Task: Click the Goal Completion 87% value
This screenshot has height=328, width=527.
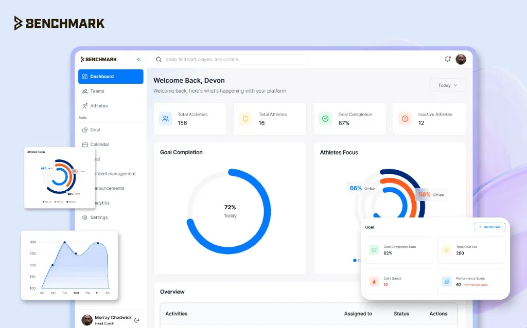Action: point(344,123)
